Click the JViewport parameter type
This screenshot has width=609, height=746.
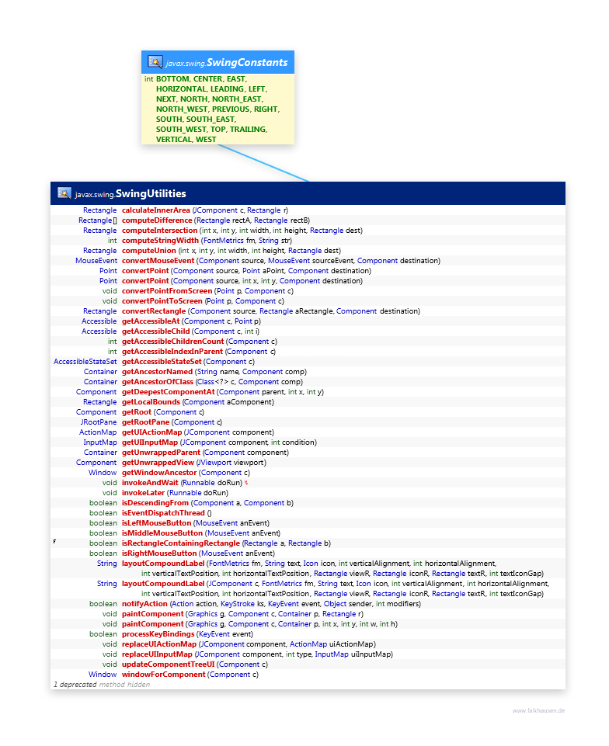pos(214,463)
